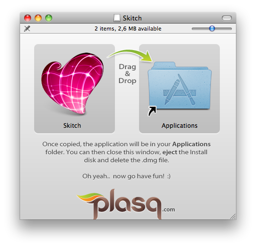
Task: Click the icon size slider handle
Action: 212,29
